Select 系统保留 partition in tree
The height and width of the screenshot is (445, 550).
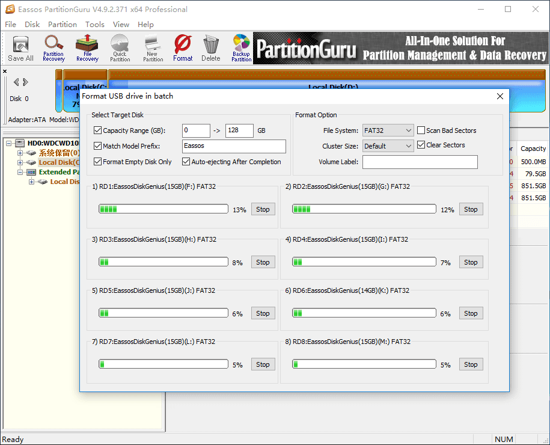(x=59, y=153)
